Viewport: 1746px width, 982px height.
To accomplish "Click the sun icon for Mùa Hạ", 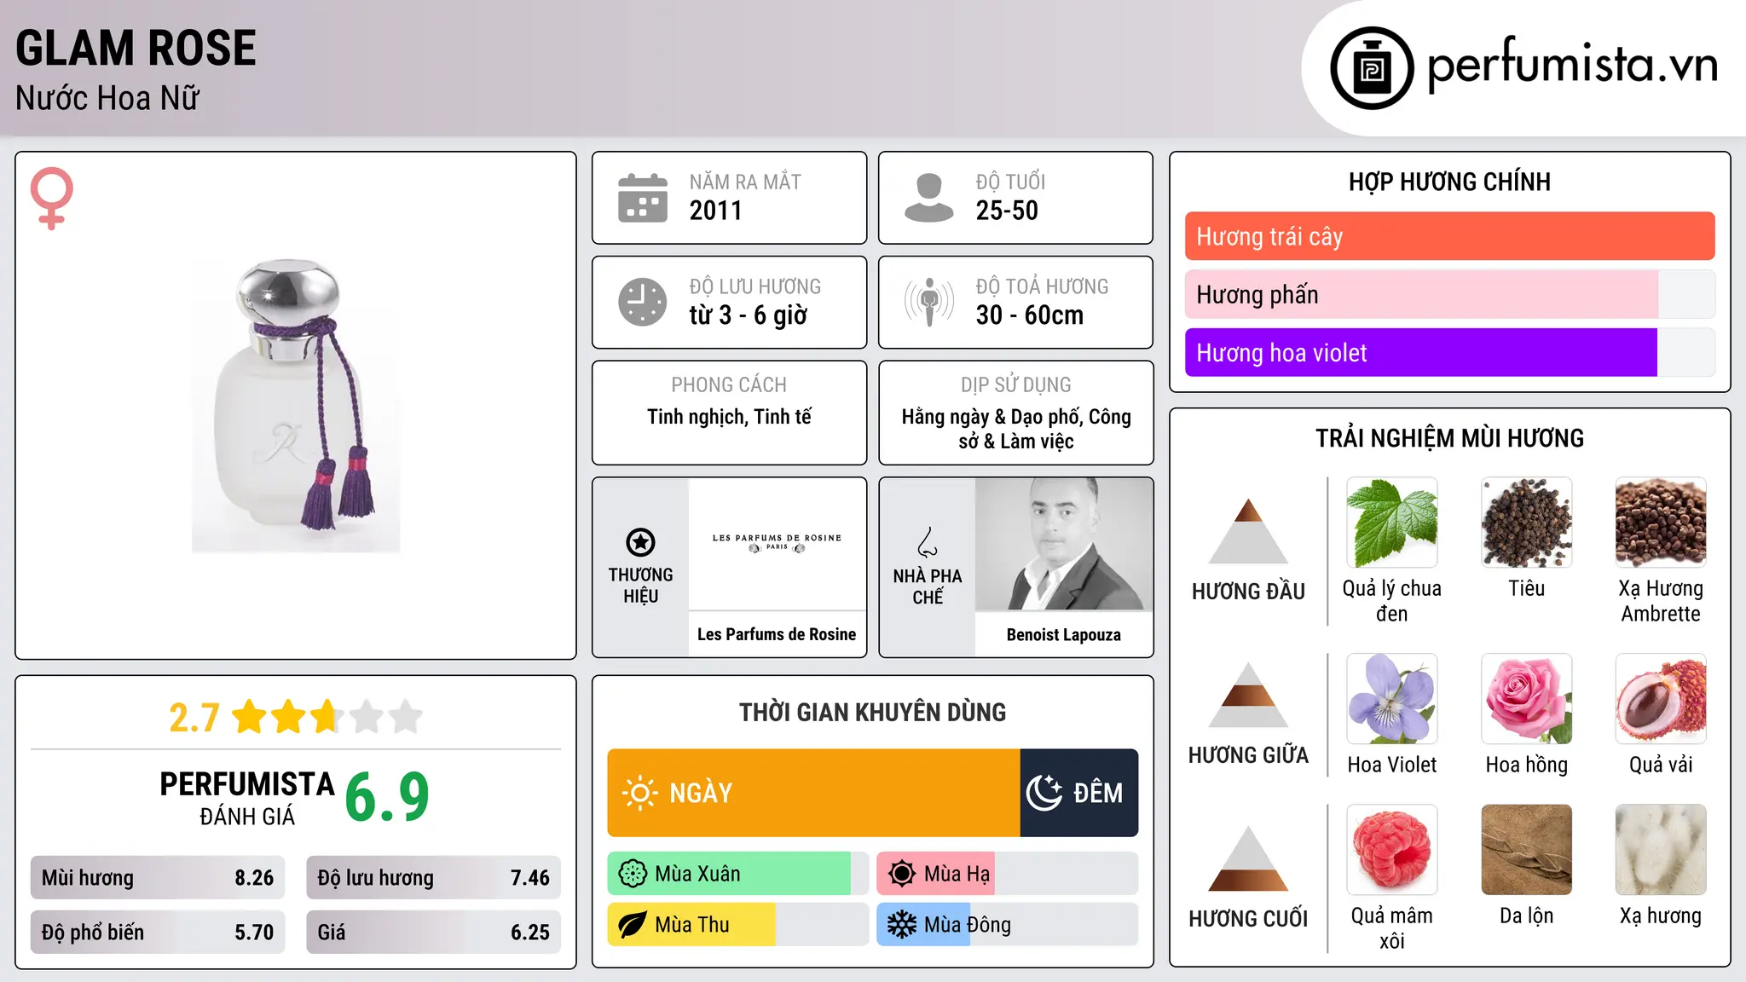I will pyautogui.click(x=901, y=874).
